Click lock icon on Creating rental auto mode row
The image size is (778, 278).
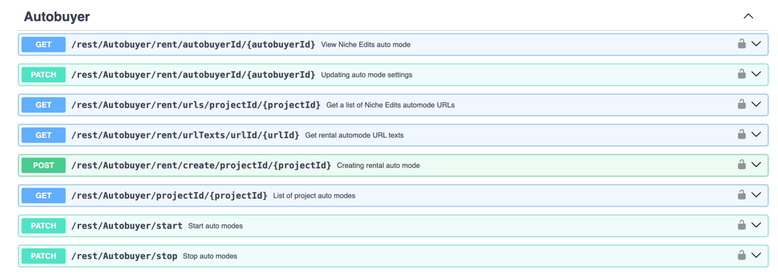pos(741,165)
